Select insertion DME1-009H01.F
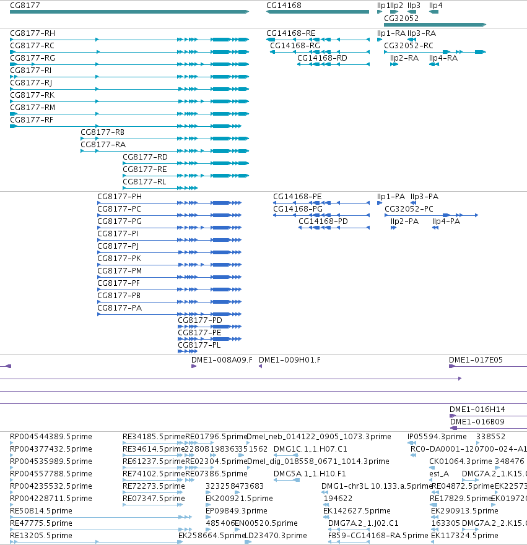 [x=289, y=360]
